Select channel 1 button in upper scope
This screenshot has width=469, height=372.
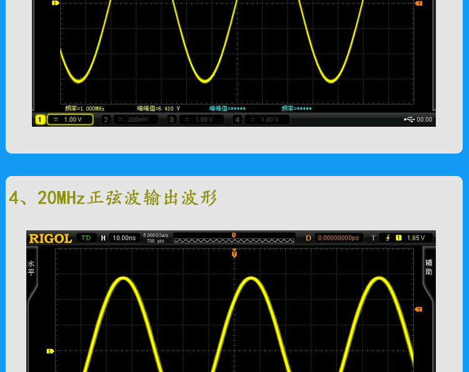tap(40, 120)
